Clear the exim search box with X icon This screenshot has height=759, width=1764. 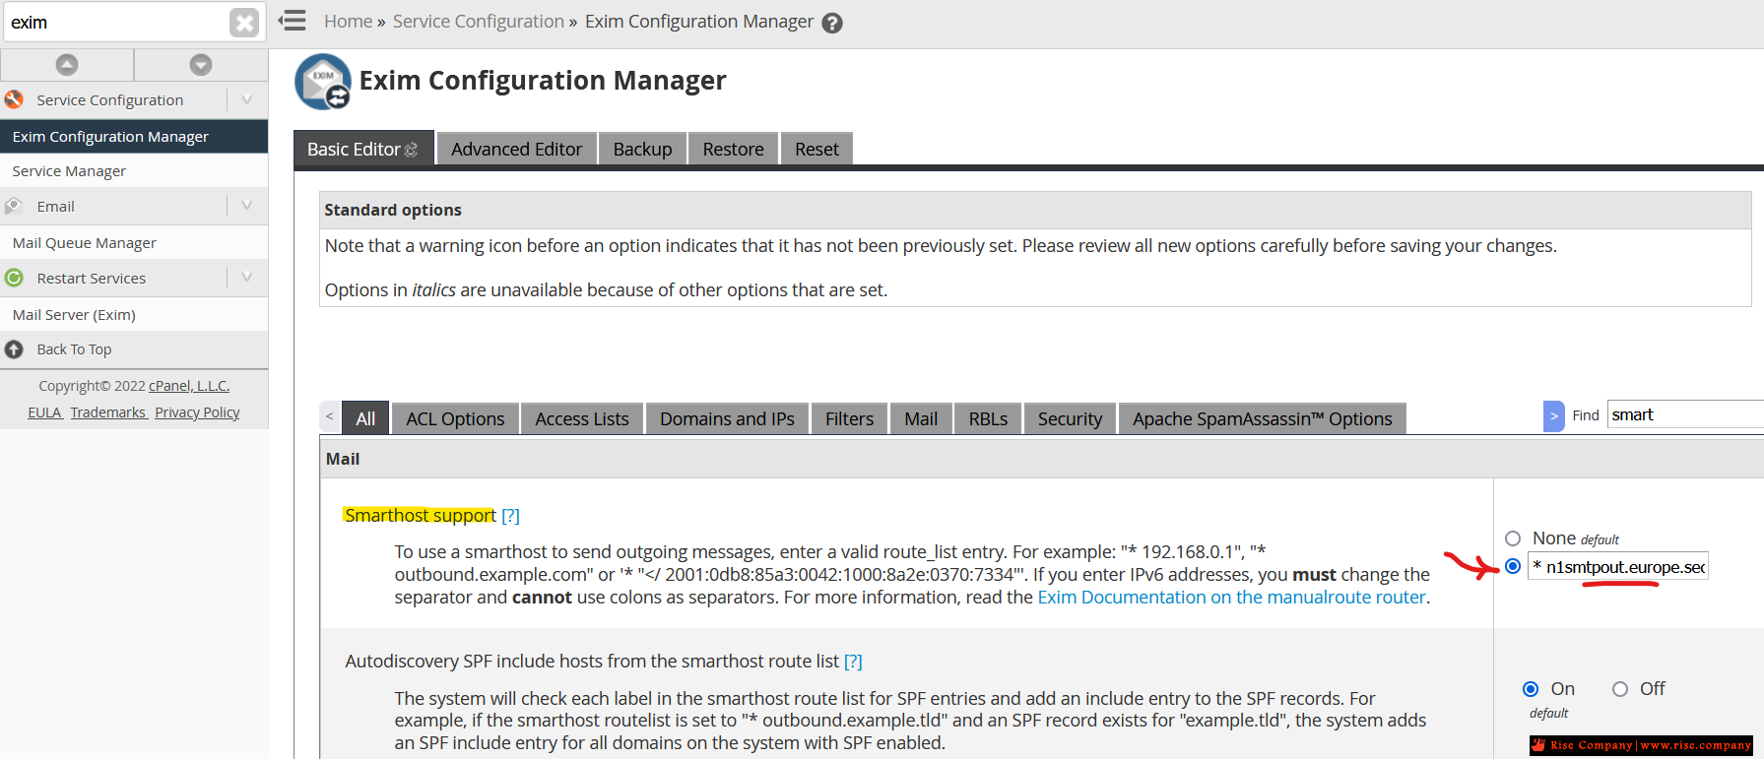244,22
